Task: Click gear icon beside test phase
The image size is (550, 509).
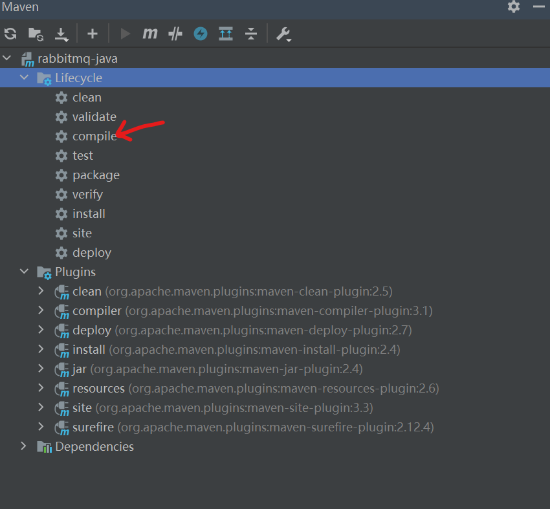Action: [61, 156]
